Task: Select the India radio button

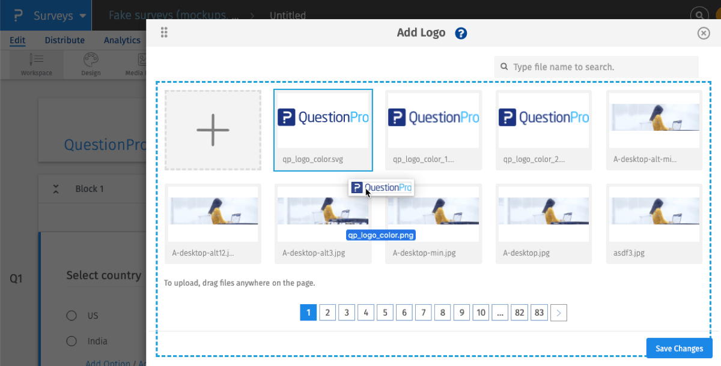Action: coord(72,340)
